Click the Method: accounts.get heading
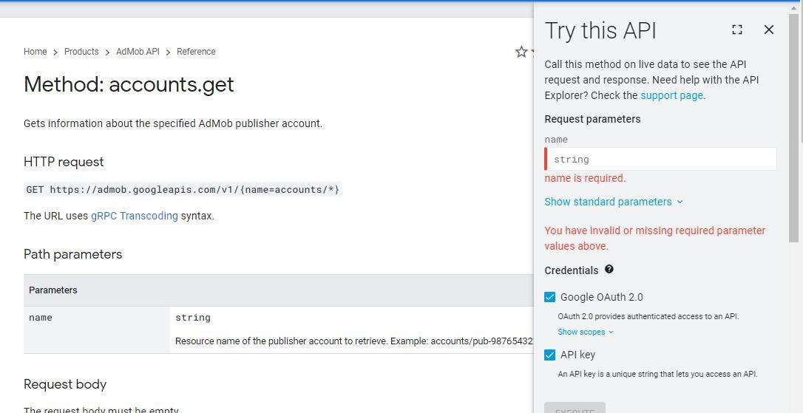The height and width of the screenshot is (413, 803). pos(129,84)
